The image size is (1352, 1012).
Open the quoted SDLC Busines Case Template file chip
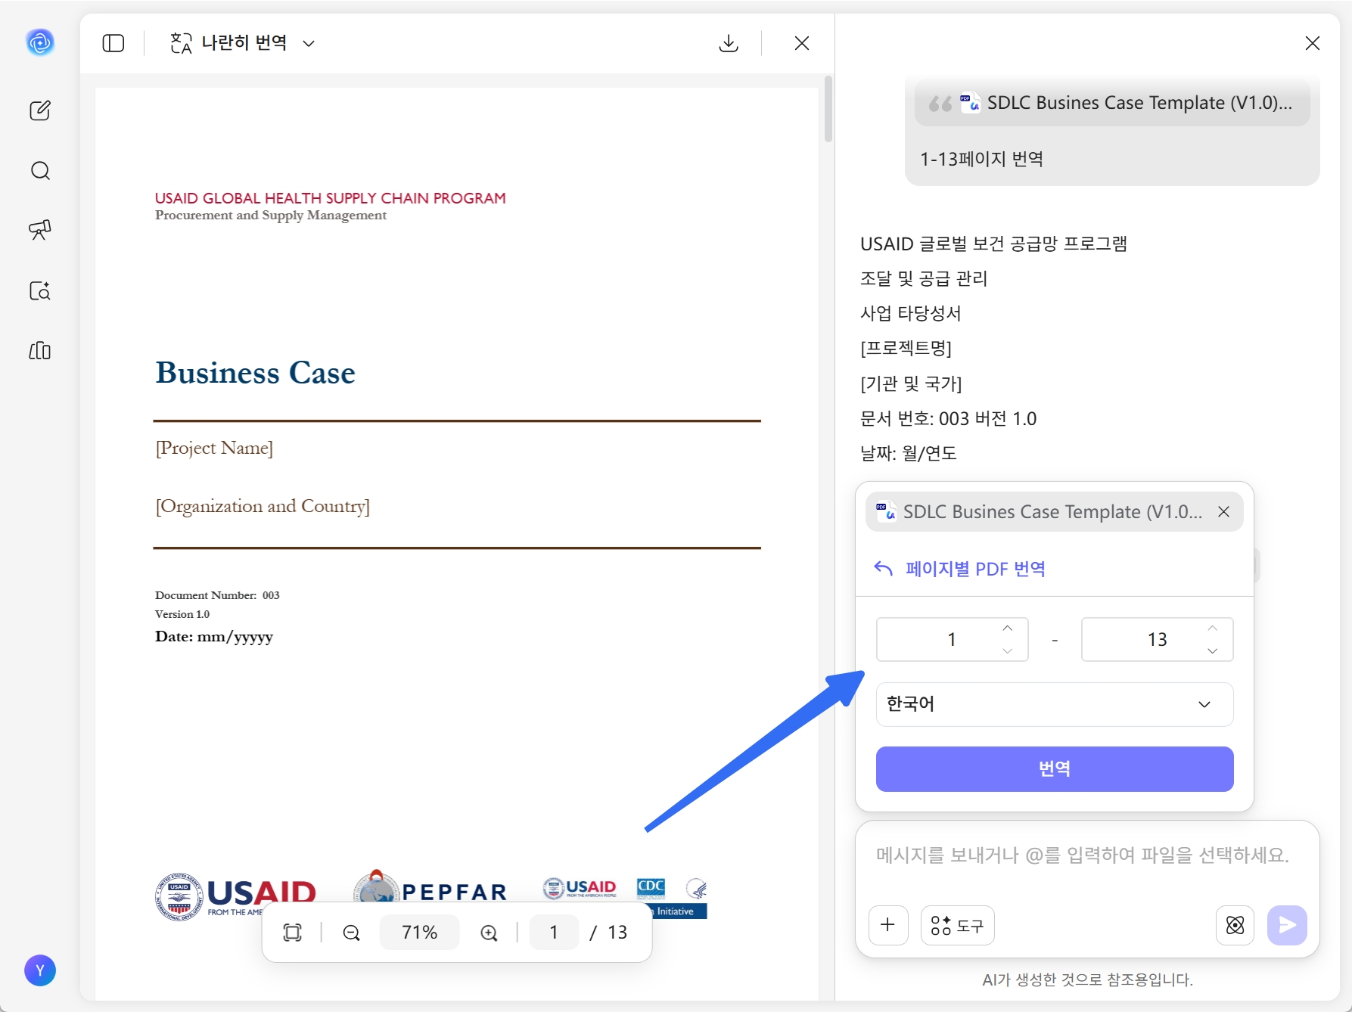1112,103
